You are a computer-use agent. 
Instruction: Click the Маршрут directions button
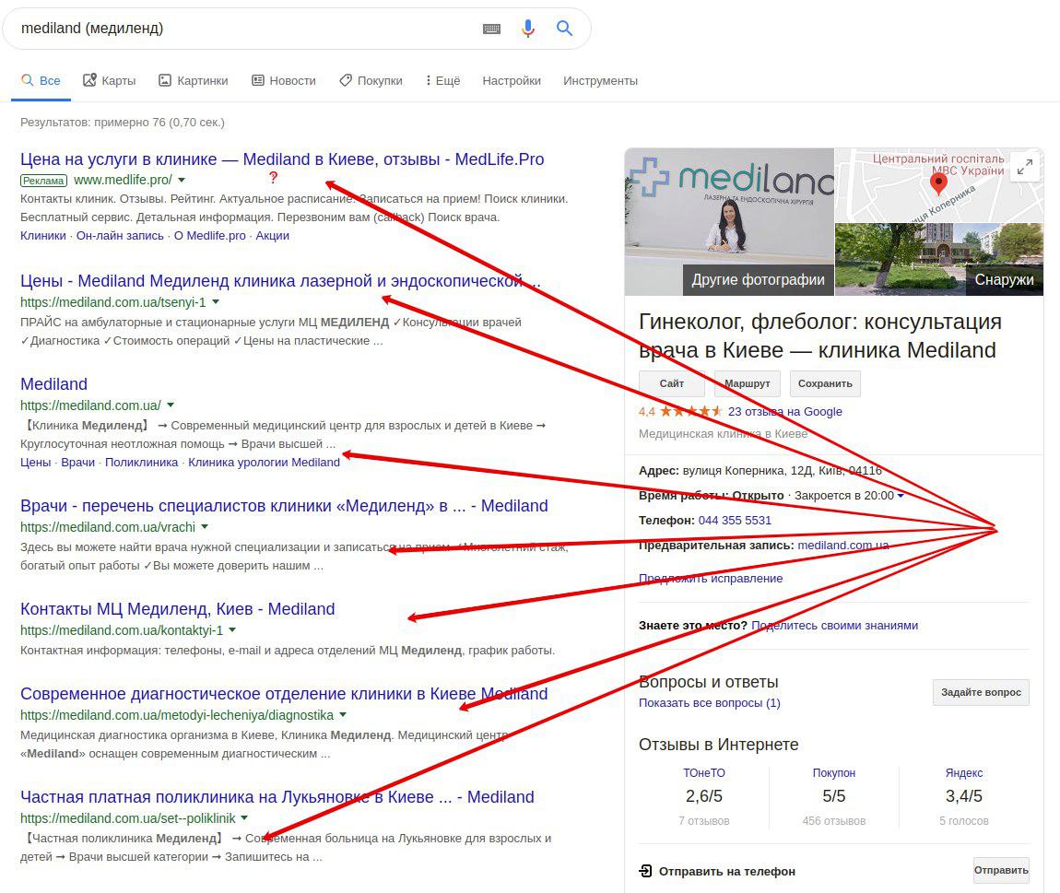[x=747, y=383]
